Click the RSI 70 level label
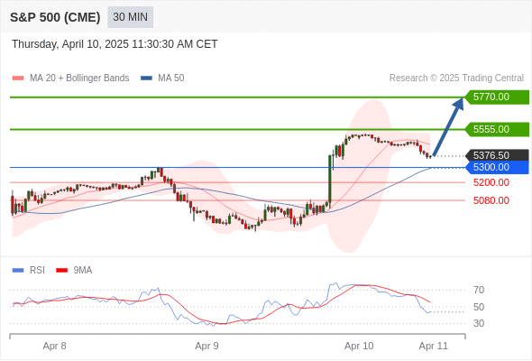Image resolution: width=532 pixels, height=361 pixels. 479,290
